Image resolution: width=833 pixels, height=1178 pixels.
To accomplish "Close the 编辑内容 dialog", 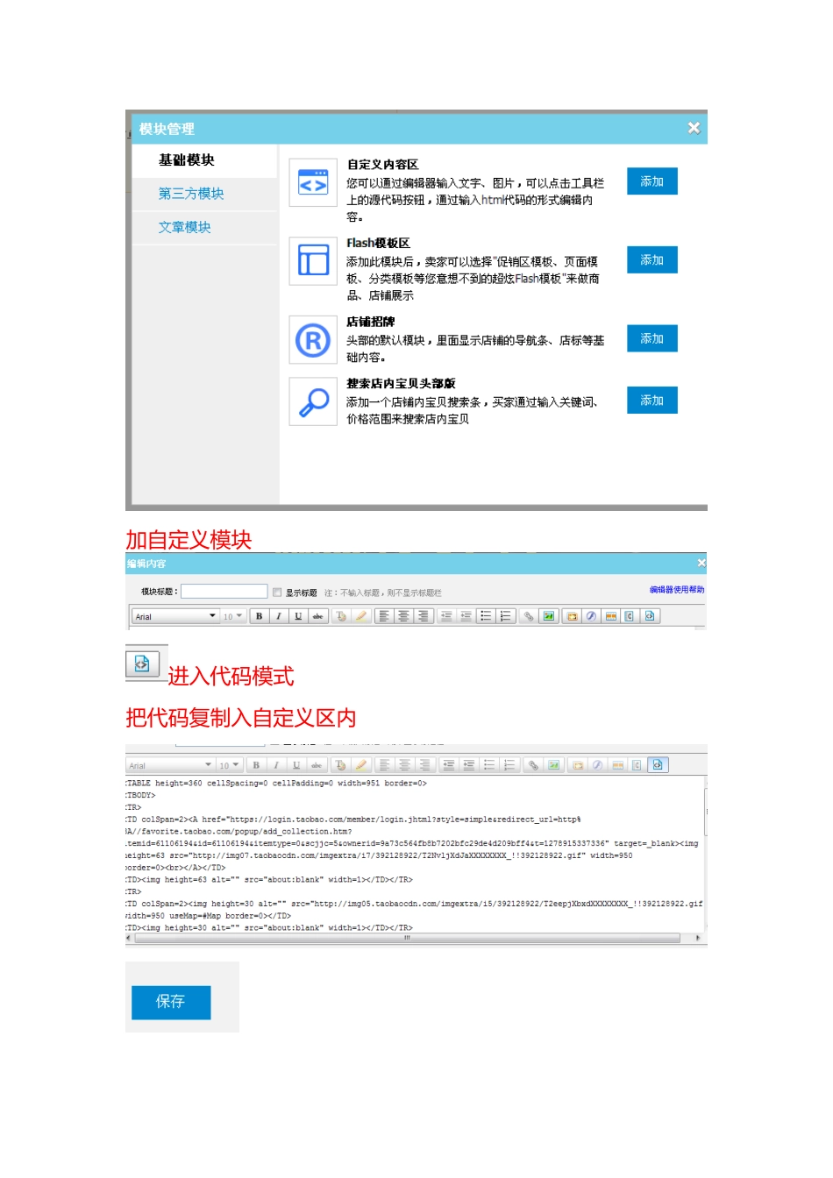I will 701,563.
